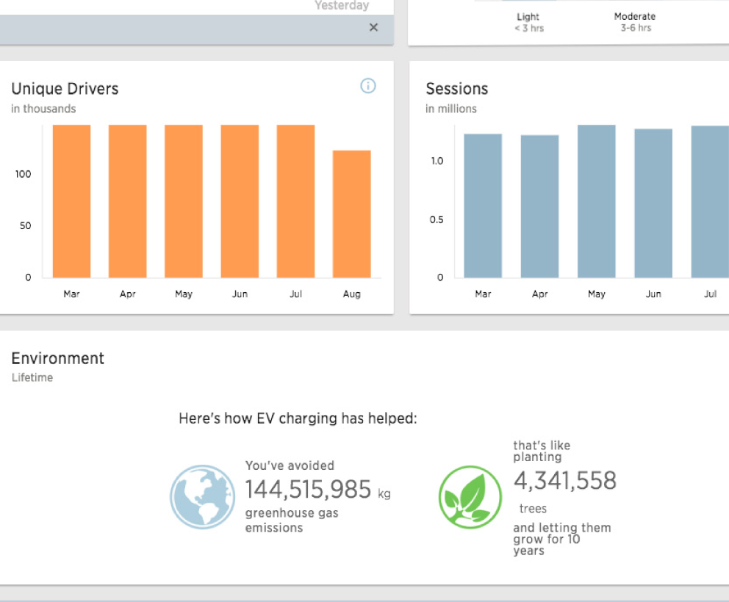
Task: Click the May blue Sessions bar
Action: click(x=597, y=202)
